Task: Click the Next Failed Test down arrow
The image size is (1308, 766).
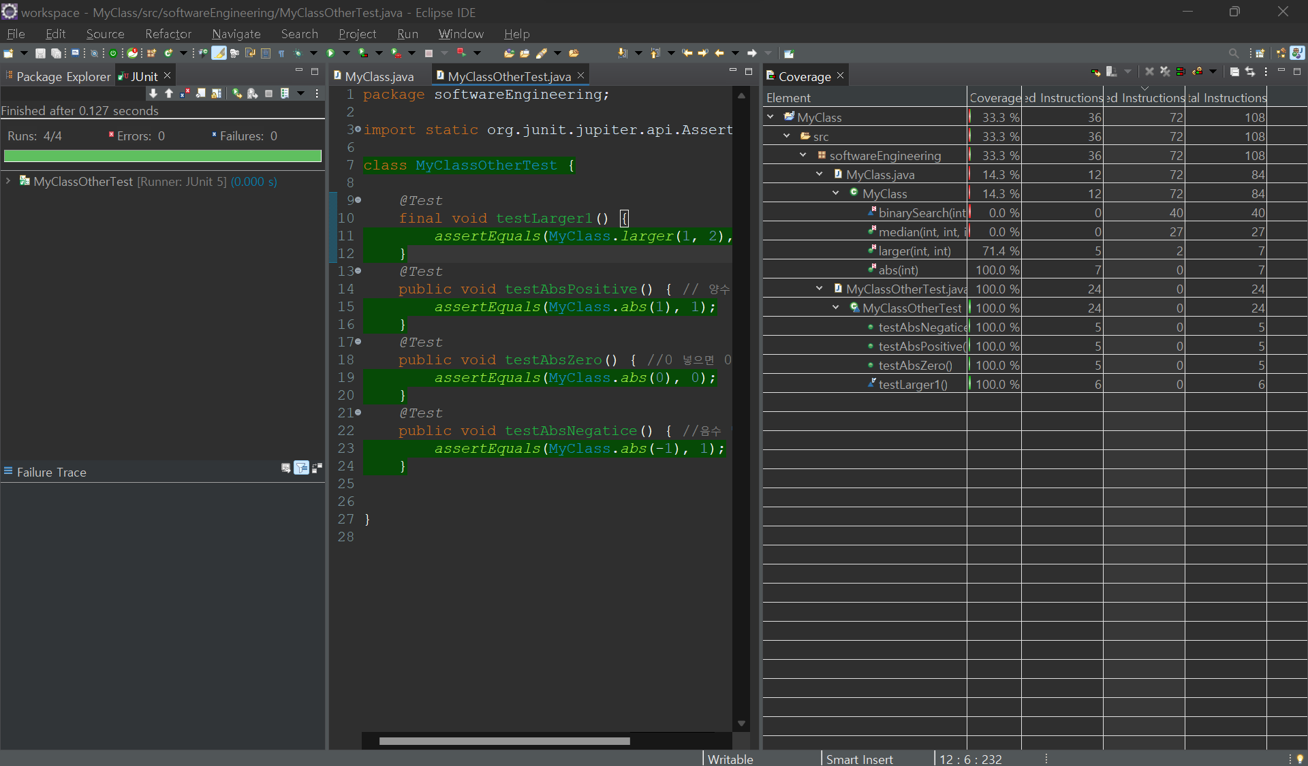Action: (x=153, y=93)
